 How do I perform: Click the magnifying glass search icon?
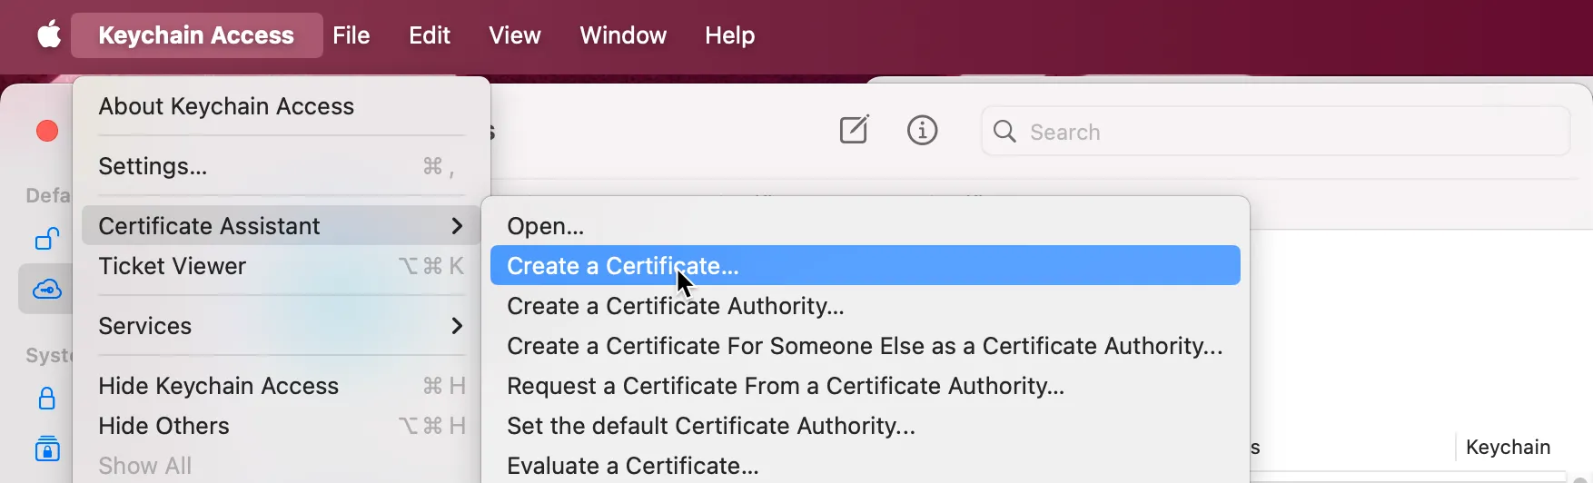[1004, 132]
